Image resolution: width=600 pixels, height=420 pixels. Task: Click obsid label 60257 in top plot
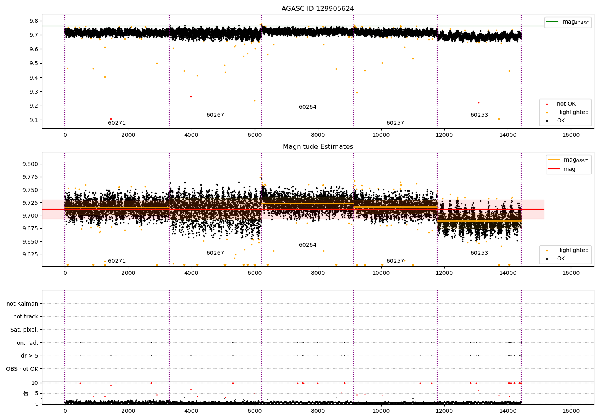point(395,123)
